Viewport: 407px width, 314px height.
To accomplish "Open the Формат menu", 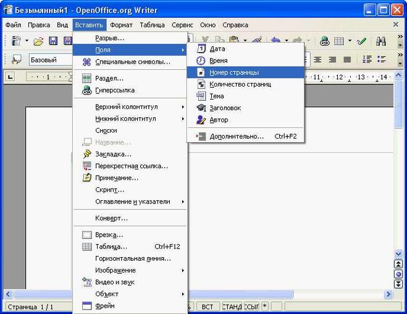I will click(x=121, y=25).
